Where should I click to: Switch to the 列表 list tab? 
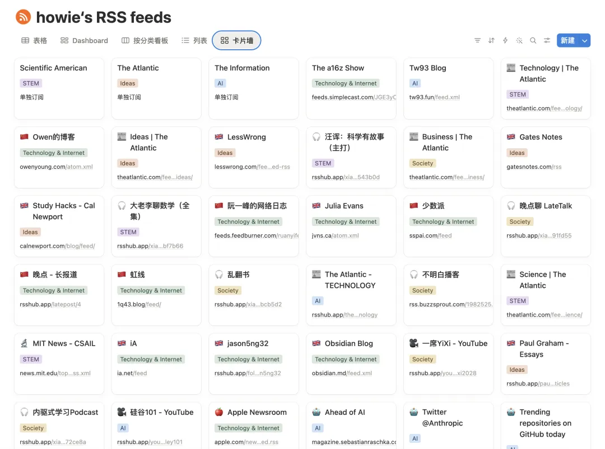point(194,40)
